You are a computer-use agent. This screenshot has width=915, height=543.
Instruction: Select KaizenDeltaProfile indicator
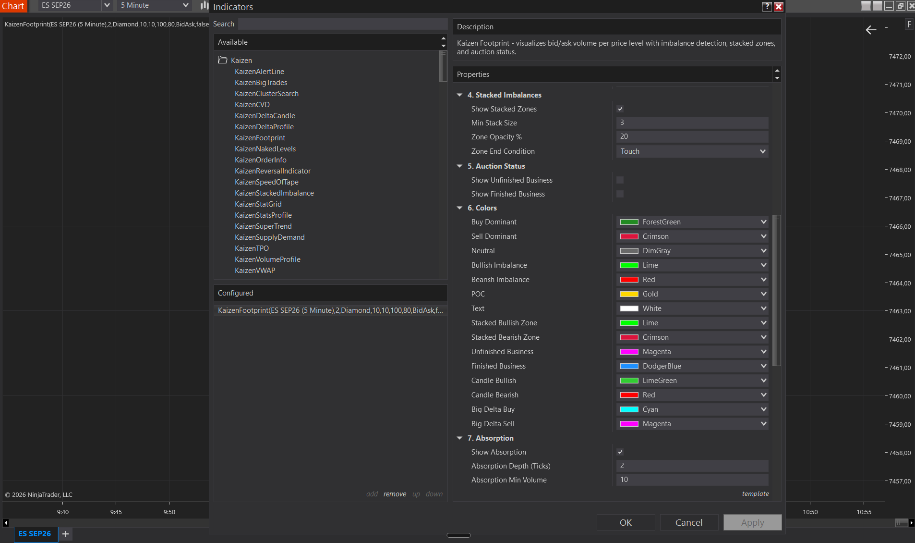[264, 127]
